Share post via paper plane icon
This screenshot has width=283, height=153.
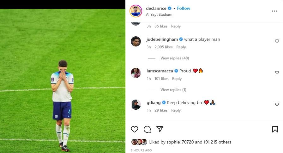pos(160,129)
